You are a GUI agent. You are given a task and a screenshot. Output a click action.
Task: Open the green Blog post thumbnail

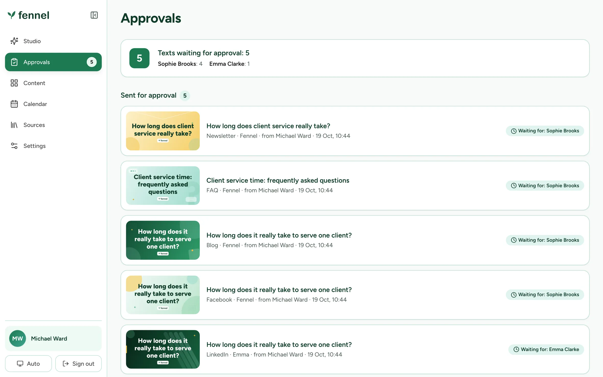tap(163, 240)
